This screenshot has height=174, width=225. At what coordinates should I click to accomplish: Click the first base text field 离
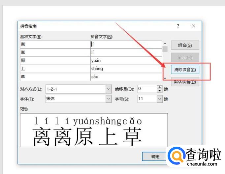click(x=55, y=44)
